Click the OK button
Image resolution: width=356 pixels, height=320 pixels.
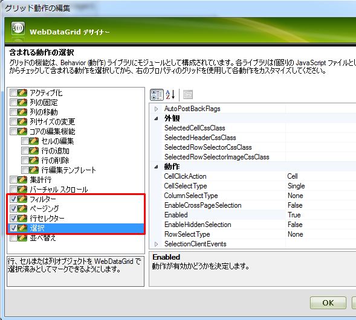point(328,302)
